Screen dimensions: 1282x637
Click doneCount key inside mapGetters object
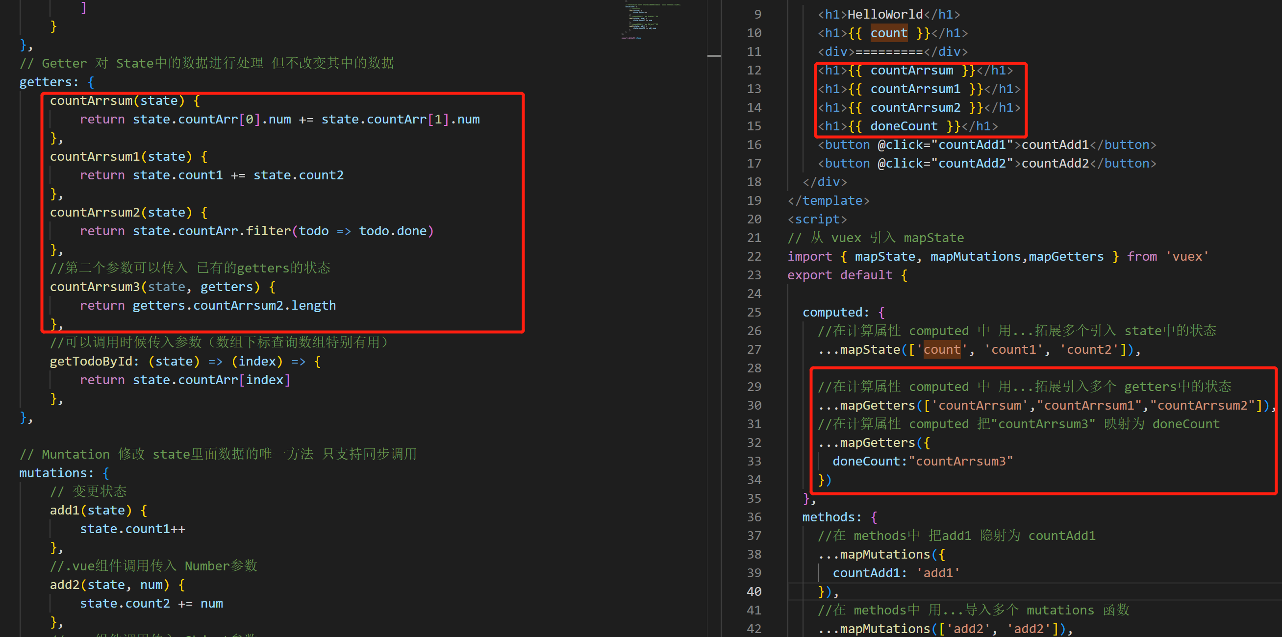[866, 462]
